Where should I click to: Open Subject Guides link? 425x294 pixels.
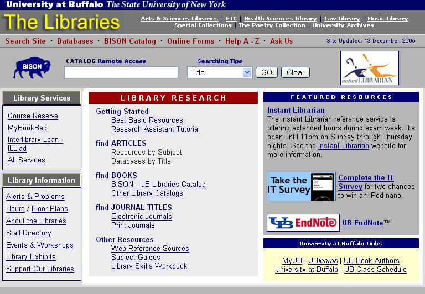(x=136, y=258)
